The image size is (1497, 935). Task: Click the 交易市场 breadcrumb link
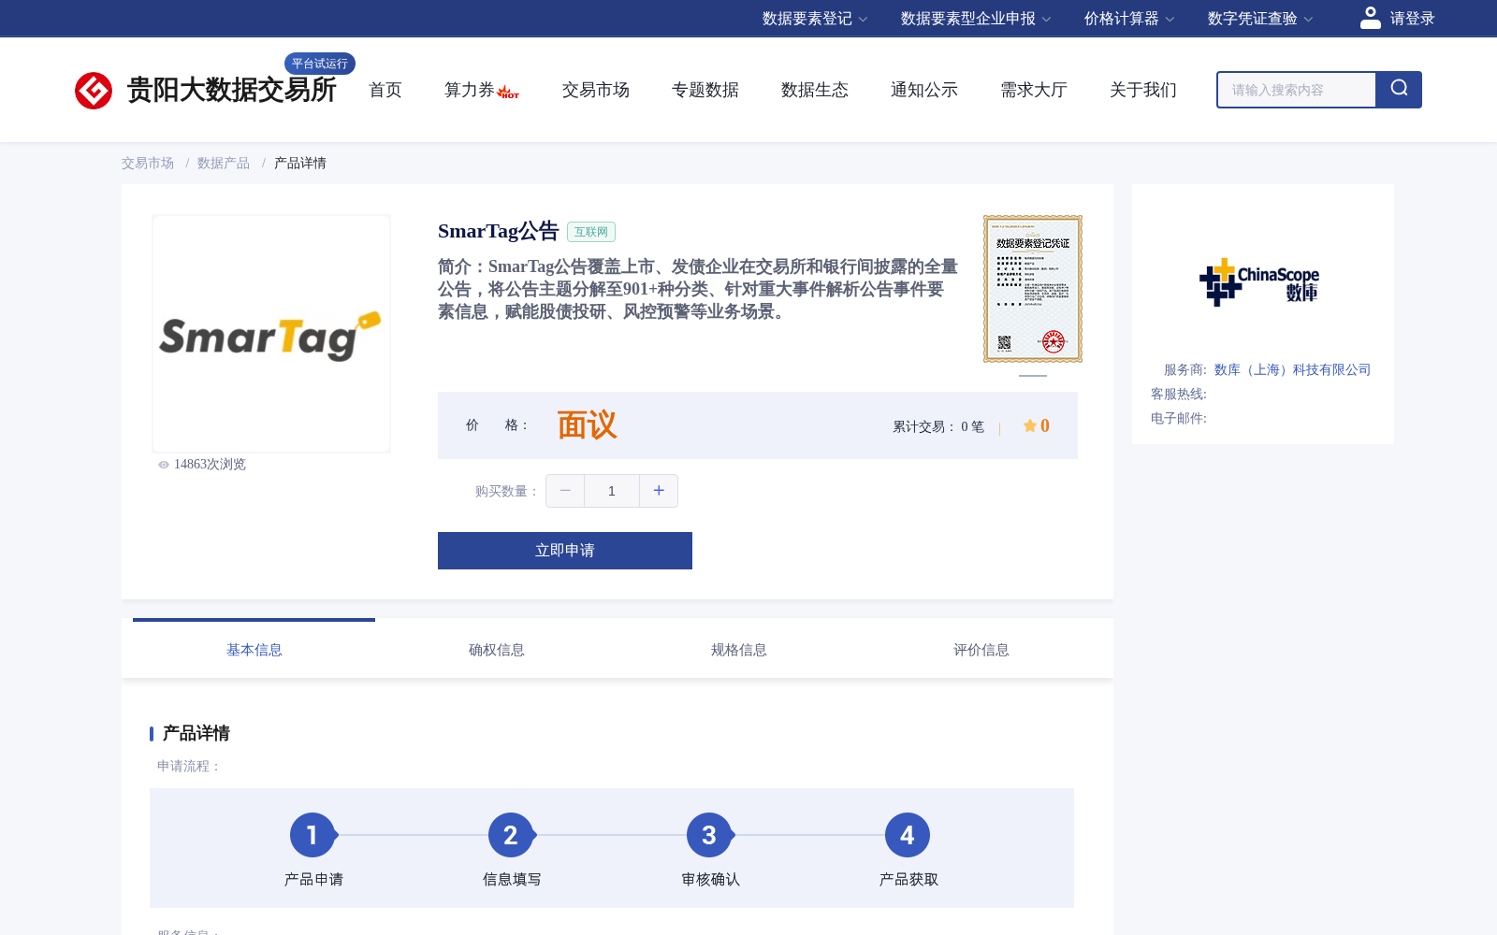(148, 163)
